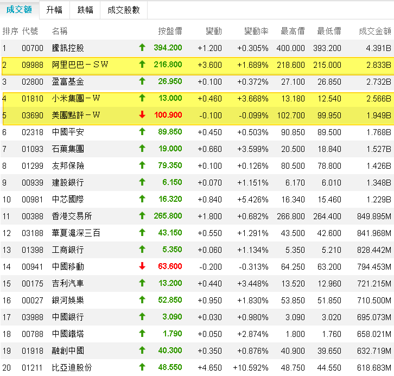Click the up arrow for 融創中國
Screen dimensions: 394x376
tap(142, 350)
